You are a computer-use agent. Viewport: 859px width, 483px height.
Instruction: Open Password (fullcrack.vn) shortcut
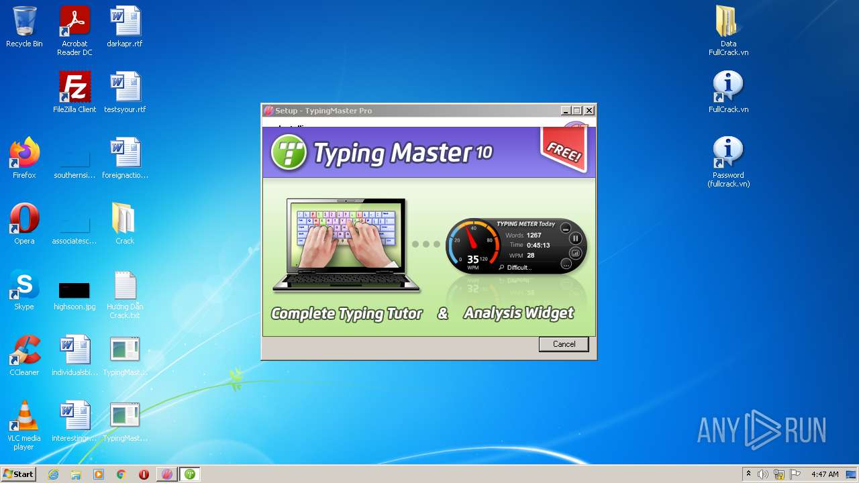tap(728, 162)
